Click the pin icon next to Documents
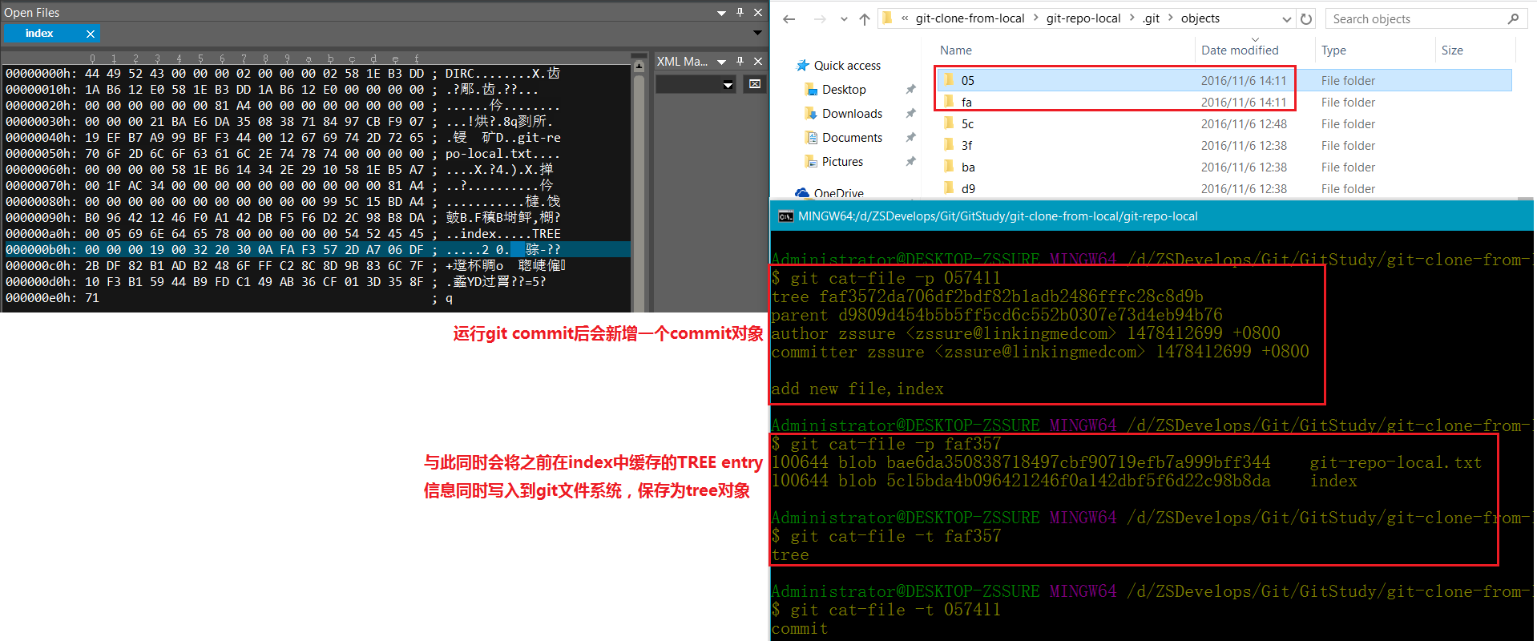1537x641 pixels. coord(910,138)
